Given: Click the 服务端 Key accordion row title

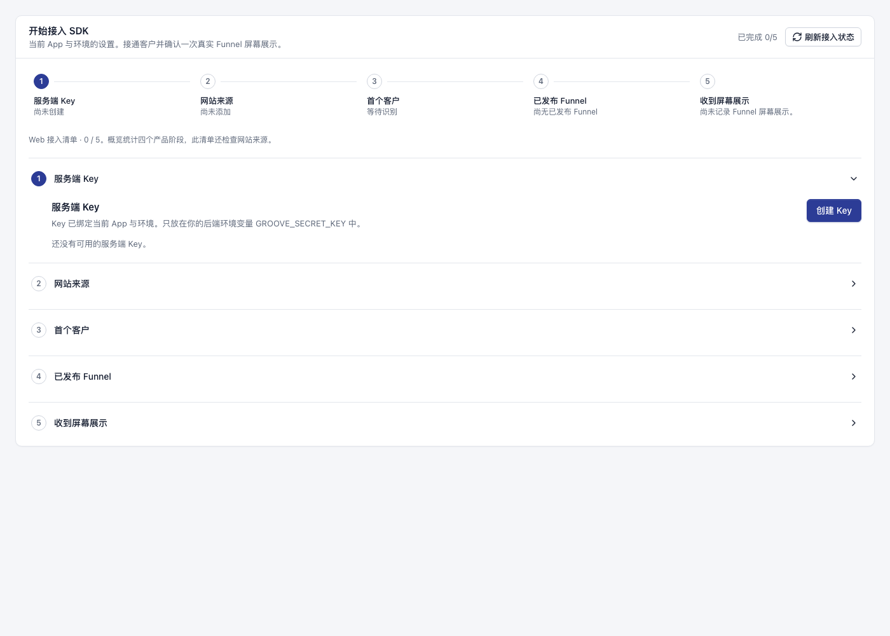Looking at the screenshot, I should tap(76, 179).
